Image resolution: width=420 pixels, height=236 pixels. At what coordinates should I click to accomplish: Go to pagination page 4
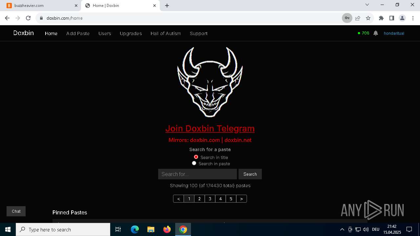tap(220, 199)
